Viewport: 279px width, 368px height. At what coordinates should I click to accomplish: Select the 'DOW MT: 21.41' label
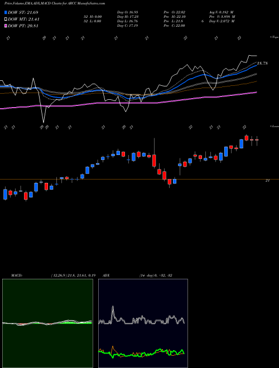tap(24, 20)
